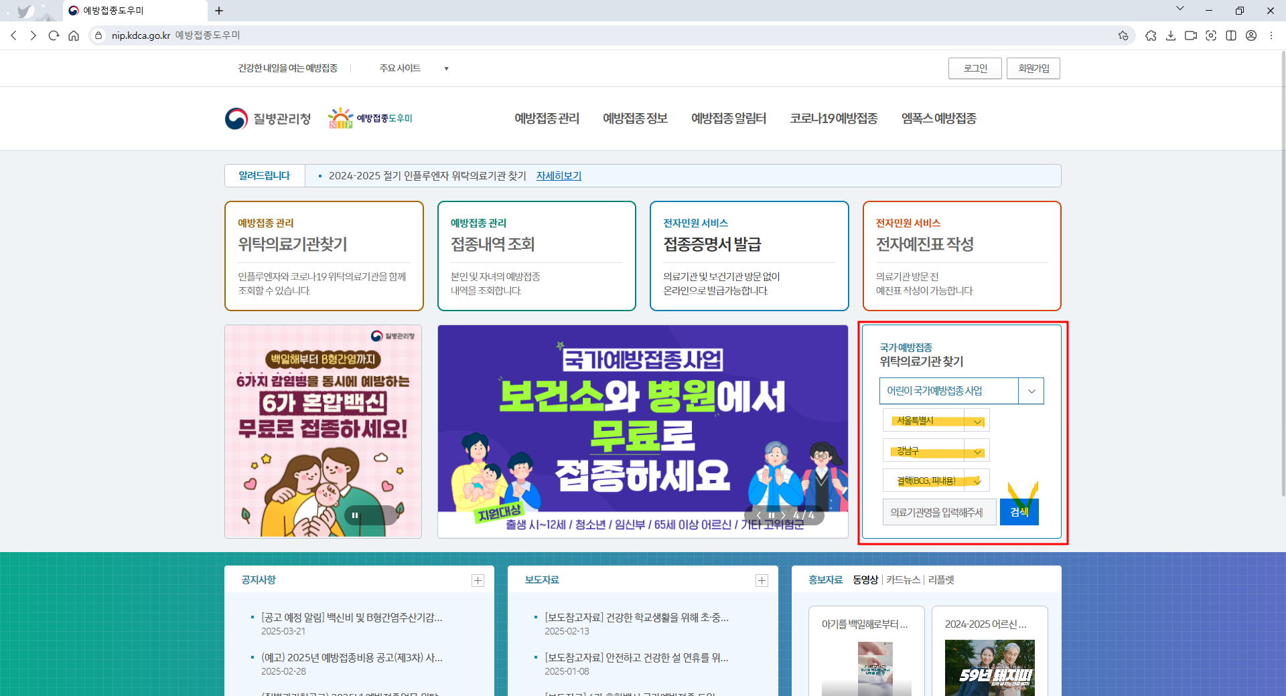Screen dimensions: 1286x696
Task: View site info icon in address bar
Action: click(98, 35)
